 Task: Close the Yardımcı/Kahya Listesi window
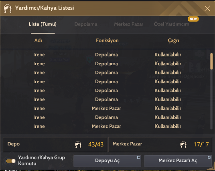pyautogui.click(x=207, y=8)
